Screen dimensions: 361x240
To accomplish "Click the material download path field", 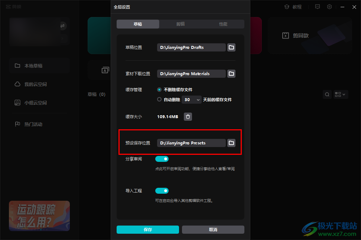I will click(191, 74).
